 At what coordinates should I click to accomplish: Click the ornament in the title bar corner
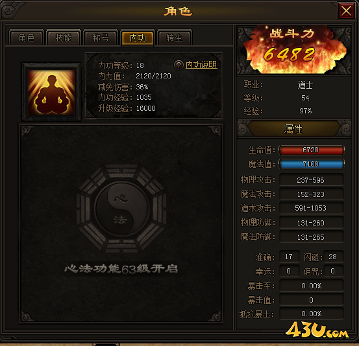pyautogui.click(x=10, y=10)
